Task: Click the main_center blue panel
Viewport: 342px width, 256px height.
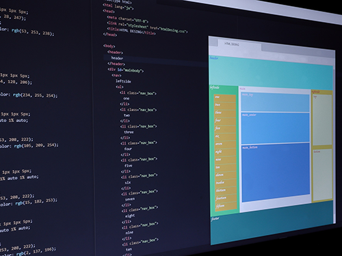Action: click(276, 128)
